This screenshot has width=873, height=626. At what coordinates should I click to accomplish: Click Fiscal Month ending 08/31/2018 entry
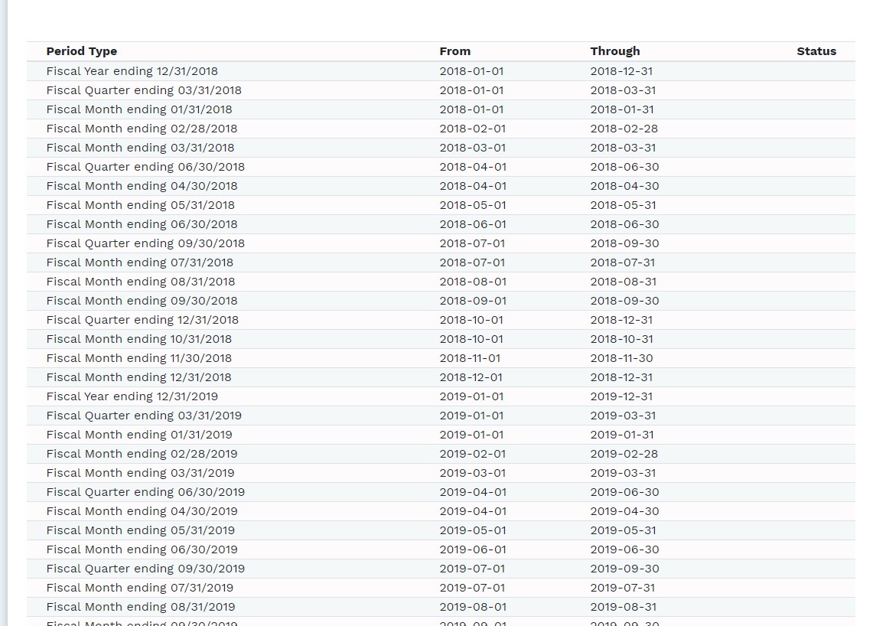[x=141, y=282]
